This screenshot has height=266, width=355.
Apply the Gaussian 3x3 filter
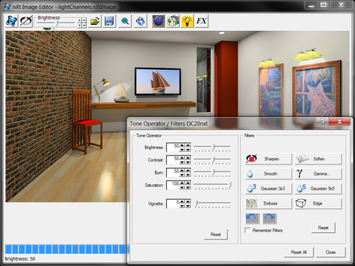(x=269, y=189)
